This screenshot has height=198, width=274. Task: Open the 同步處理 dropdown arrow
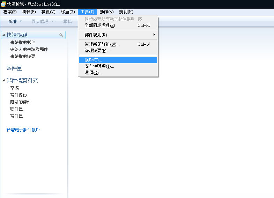[x=52, y=21]
